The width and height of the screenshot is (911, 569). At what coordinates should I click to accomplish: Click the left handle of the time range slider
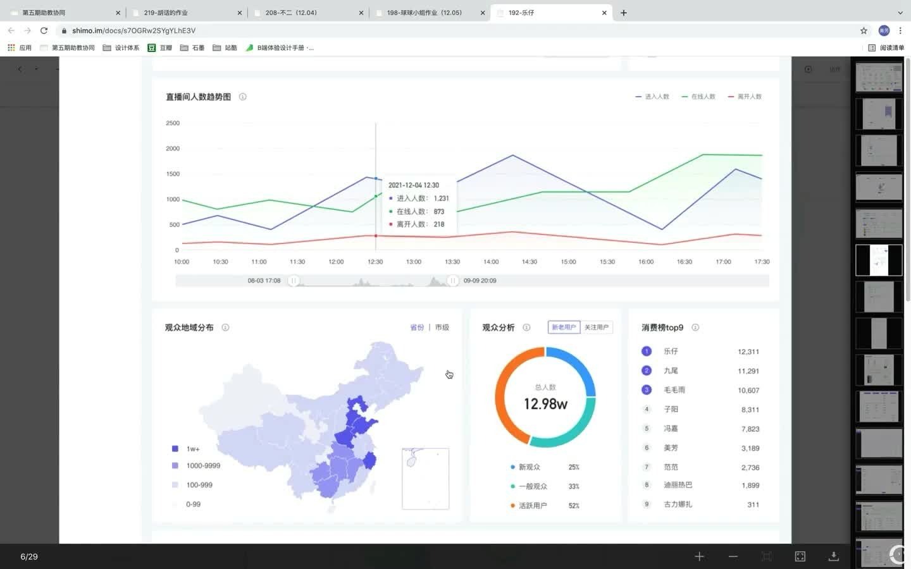293,281
